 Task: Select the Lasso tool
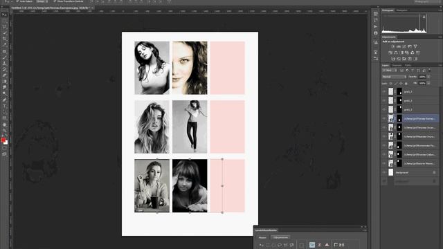coord(4,27)
